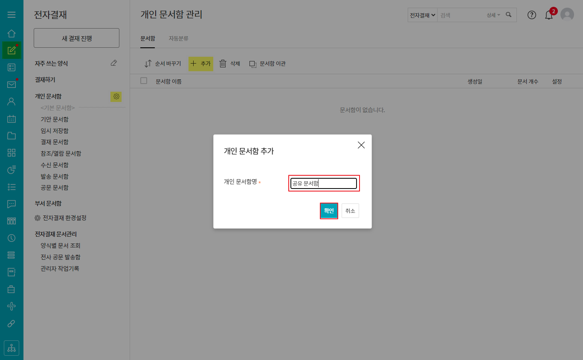Image resolution: width=583 pixels, height=360 pixels.
Task: Toggle the select-all checkbox in table header
Action: click(x=144, y=81)
